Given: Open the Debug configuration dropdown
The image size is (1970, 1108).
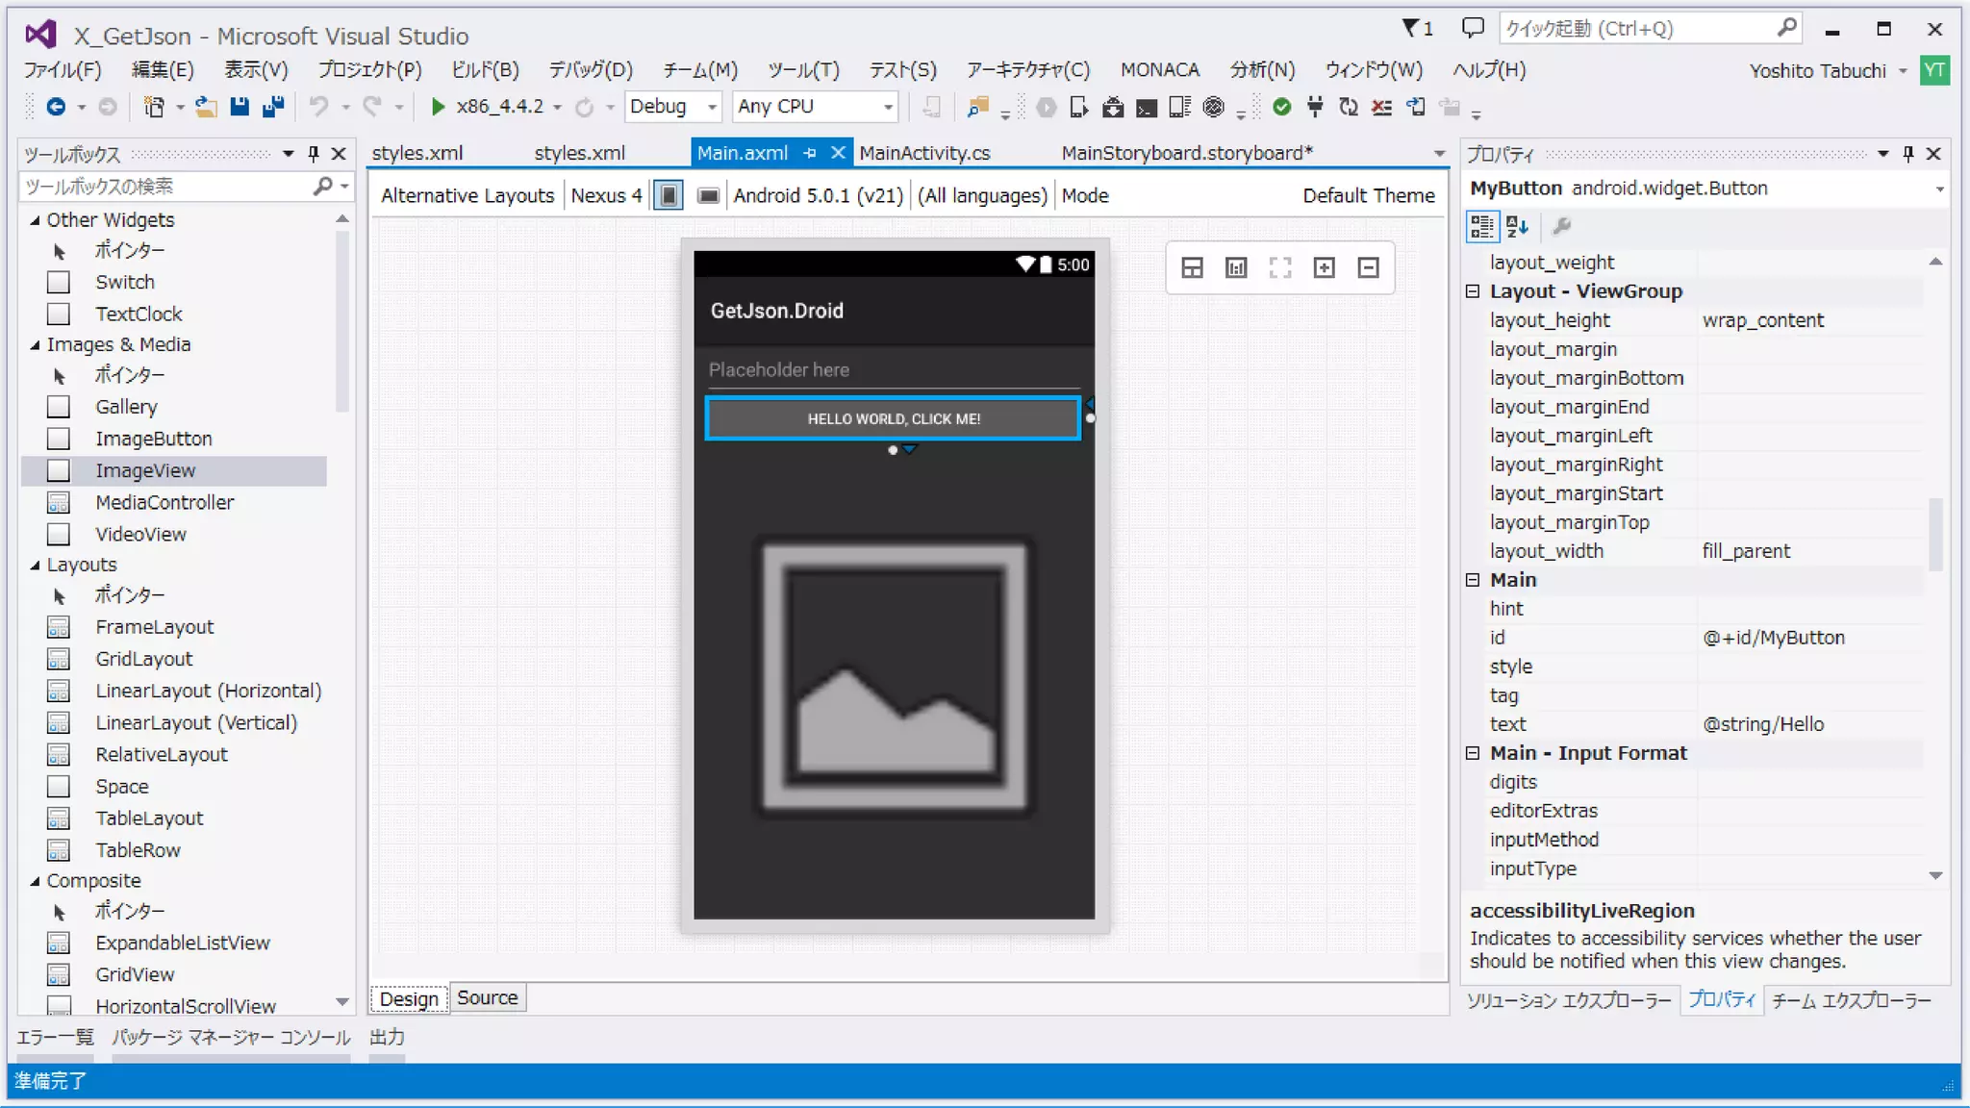Looking at the screenshot, I should tap(712, 107).
